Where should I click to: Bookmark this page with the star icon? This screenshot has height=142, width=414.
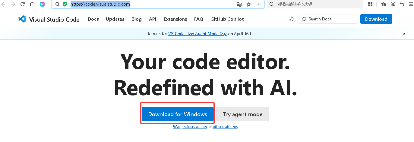(249, 4)
